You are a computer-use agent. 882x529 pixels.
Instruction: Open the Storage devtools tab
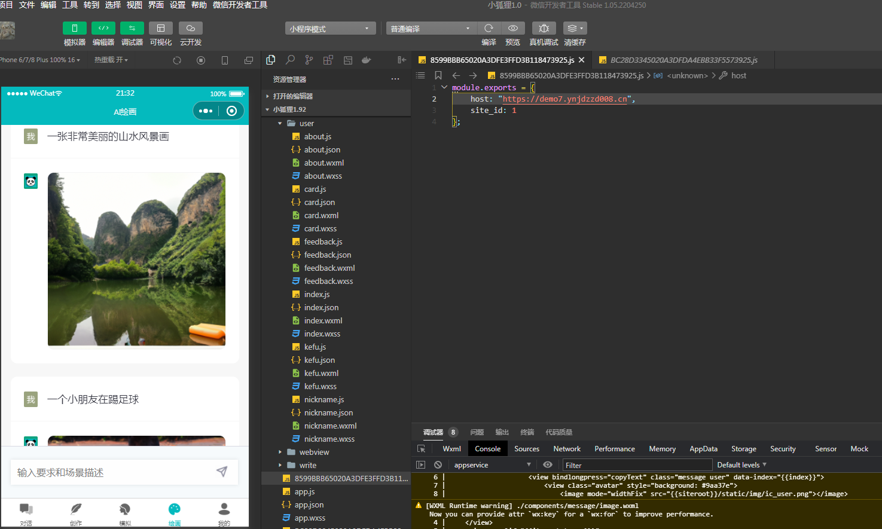coord(743,449)
